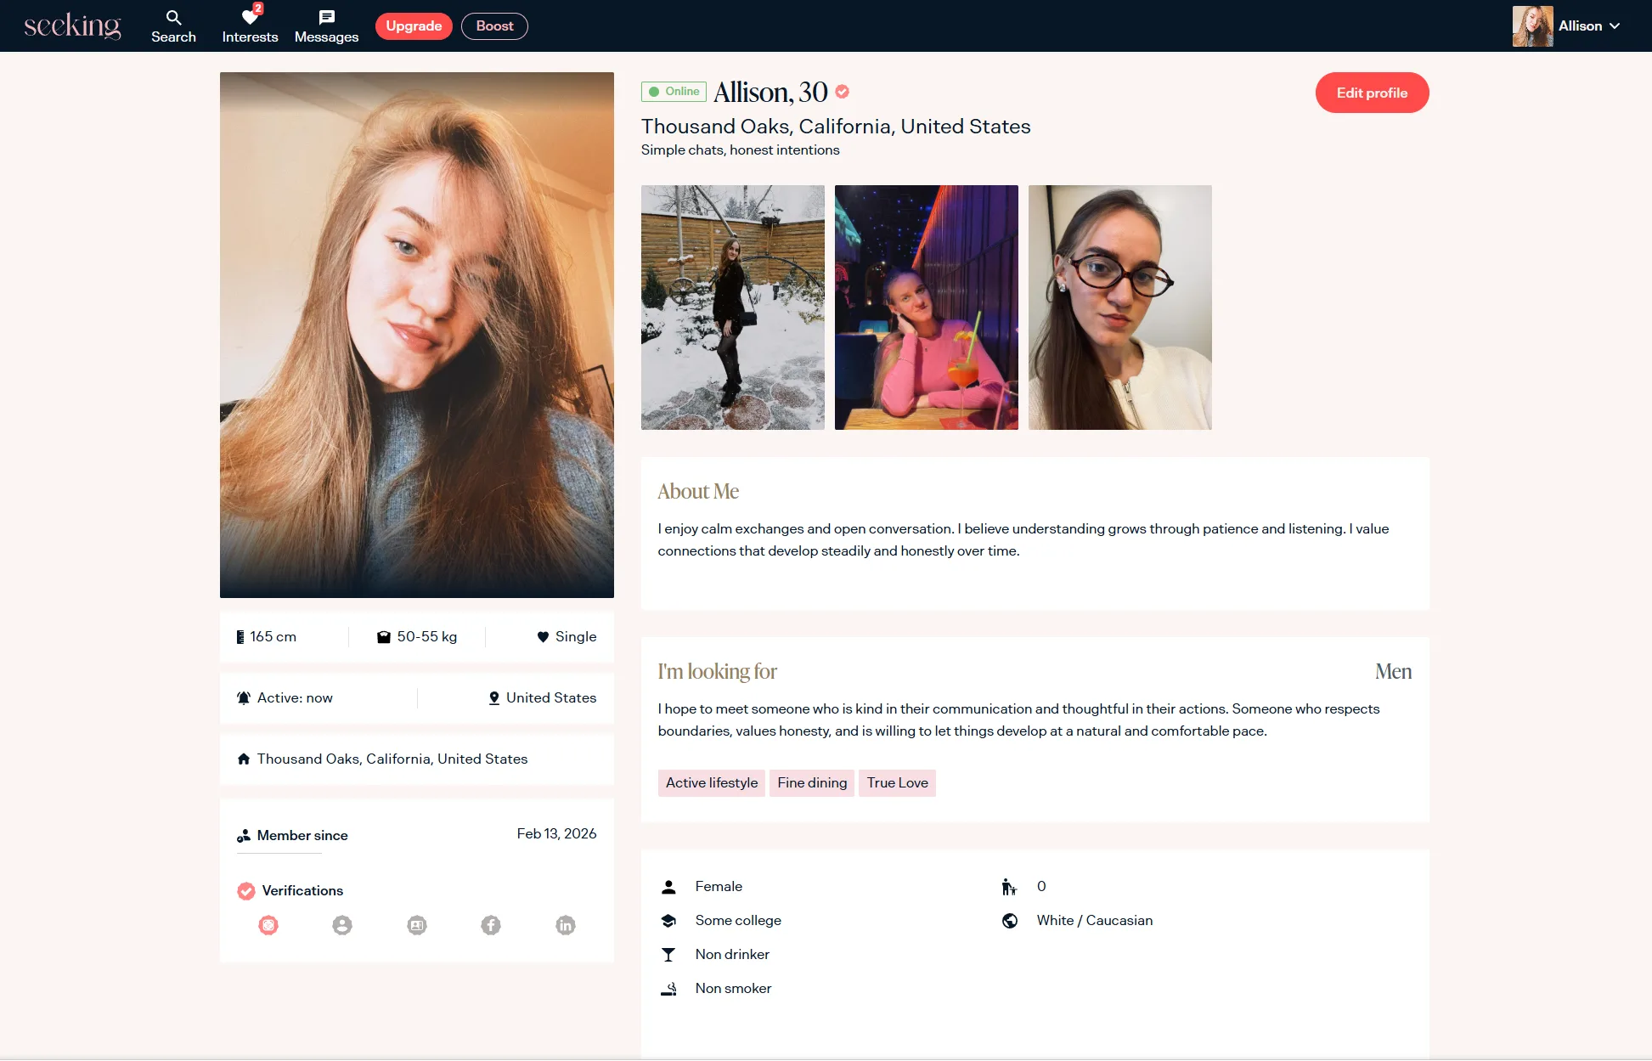Open the Messages chat icon
1652x1061 pixels.
(326, 17)
